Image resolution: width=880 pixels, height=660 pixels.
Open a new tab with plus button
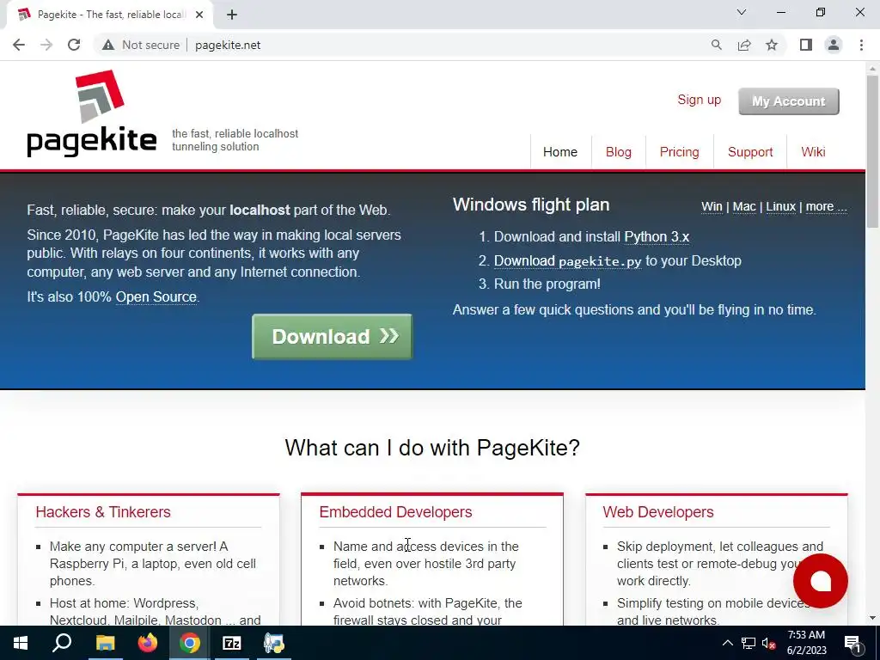[232, 15]
